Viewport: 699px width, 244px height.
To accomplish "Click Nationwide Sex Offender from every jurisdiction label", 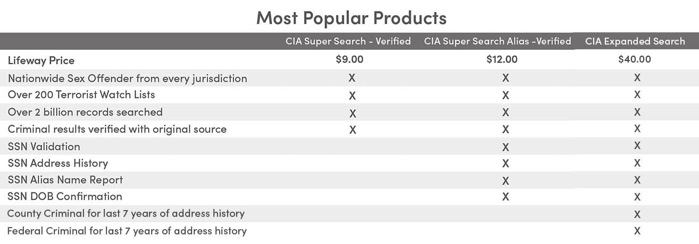I will (x=127, y=79).
